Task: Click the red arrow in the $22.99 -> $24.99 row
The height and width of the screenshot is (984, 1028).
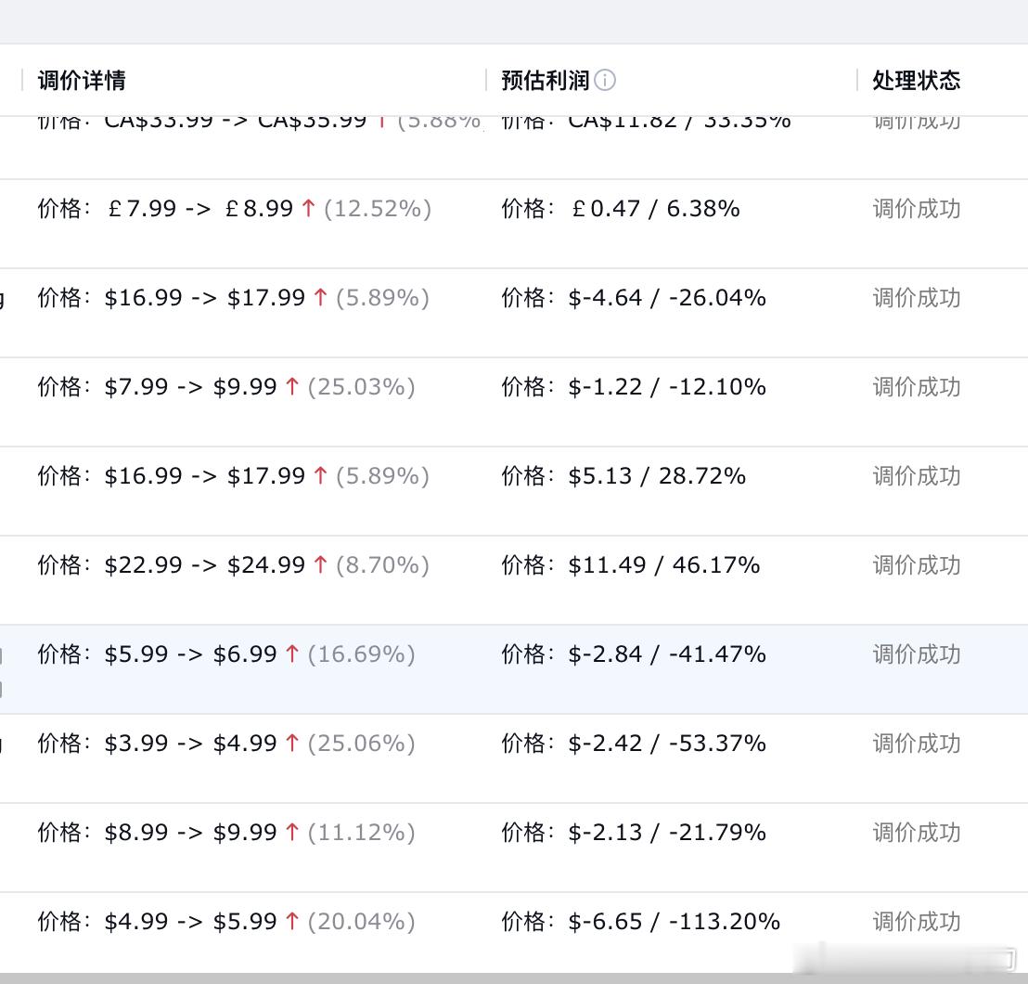Action: click(321, 565)
